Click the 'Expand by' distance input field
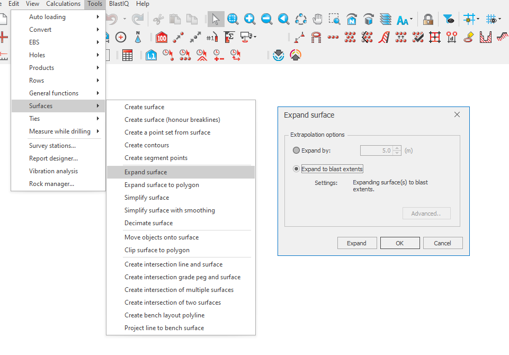Viewport: 509px width, 355px height. click(376, 150)
